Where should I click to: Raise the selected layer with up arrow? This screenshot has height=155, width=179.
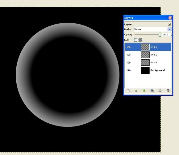tap(136, 91)
